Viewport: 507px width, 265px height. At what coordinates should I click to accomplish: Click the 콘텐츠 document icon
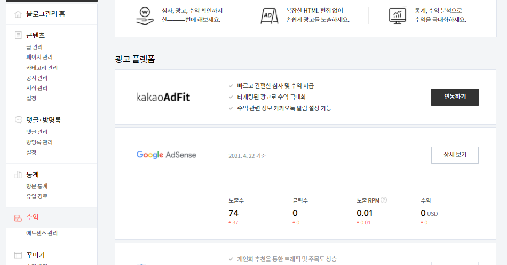18,35
